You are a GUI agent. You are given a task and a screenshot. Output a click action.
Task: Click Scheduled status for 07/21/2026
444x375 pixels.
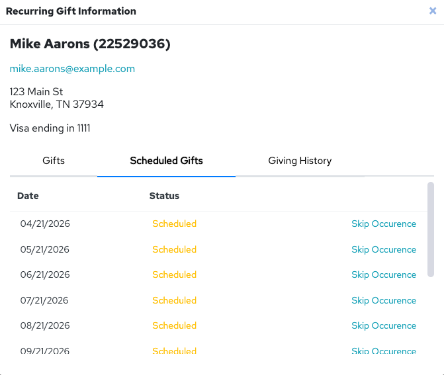175,300
